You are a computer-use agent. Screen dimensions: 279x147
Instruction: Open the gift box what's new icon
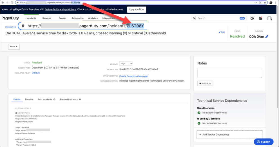pos(260,18)
